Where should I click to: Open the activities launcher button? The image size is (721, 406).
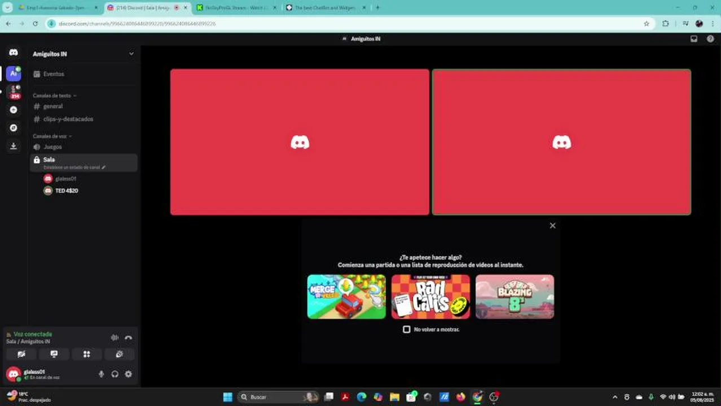(x=87, y=354)
